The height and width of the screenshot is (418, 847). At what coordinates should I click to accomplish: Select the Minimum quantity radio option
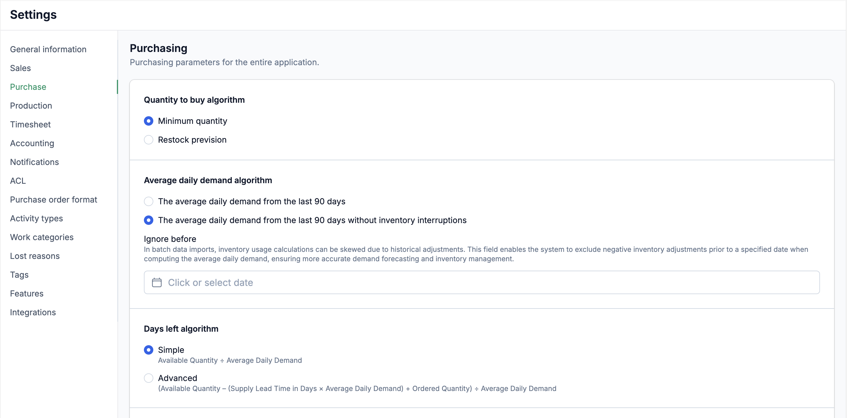point(149,121)
